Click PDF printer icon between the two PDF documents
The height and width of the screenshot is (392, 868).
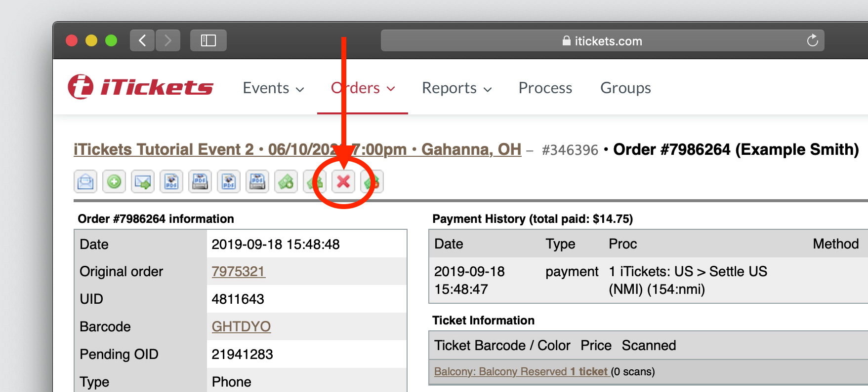coord(200,181)
